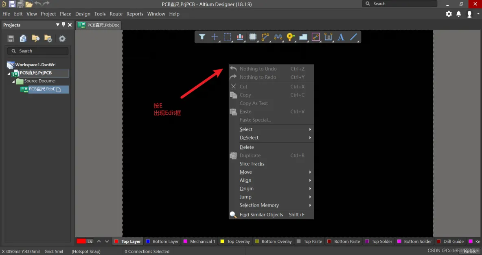Choose Slice Tracks menu entry

272,164
